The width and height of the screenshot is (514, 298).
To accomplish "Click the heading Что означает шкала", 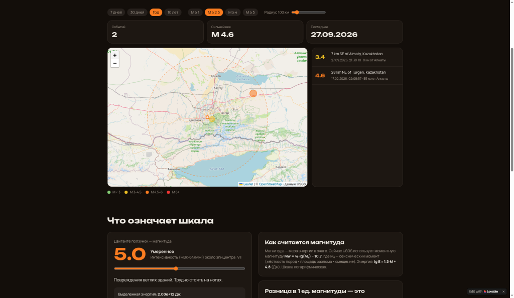I will (160, 221).
